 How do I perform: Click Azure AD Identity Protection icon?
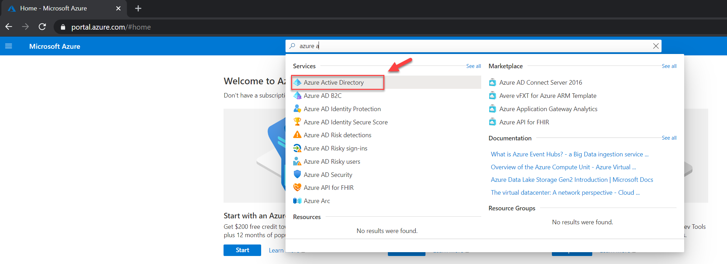[297, 109]
